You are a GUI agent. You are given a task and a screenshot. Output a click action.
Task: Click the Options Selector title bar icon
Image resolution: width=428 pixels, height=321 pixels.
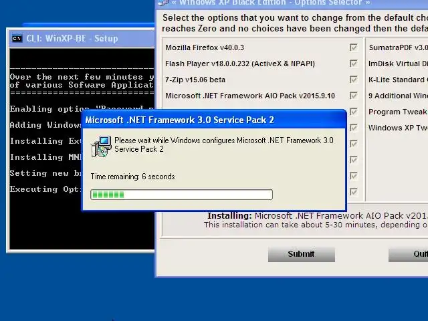163,3
